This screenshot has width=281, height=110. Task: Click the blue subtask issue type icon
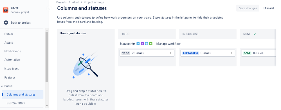click(147, 44)
